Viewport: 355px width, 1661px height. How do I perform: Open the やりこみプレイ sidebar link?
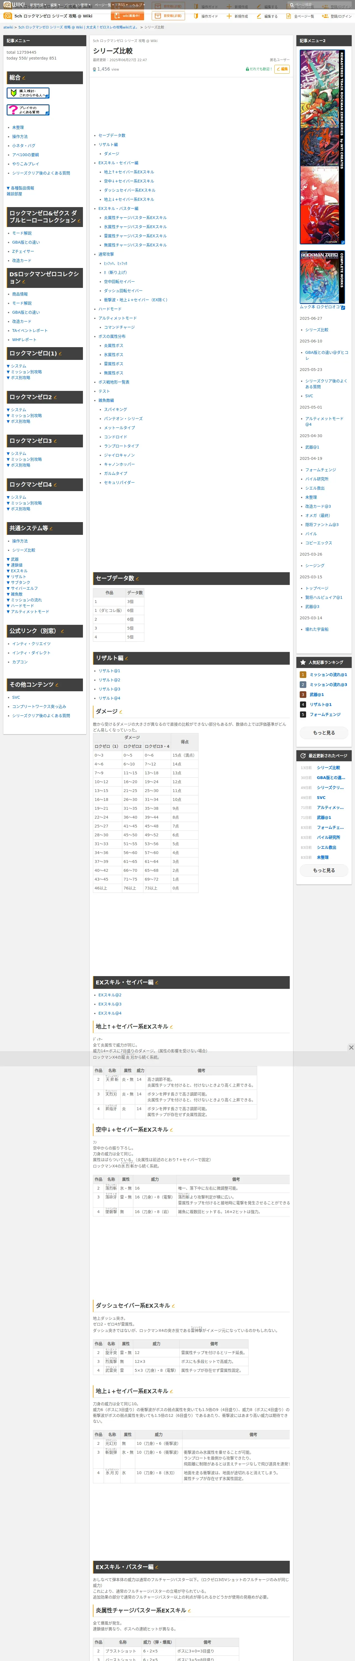tap(26, 164)
